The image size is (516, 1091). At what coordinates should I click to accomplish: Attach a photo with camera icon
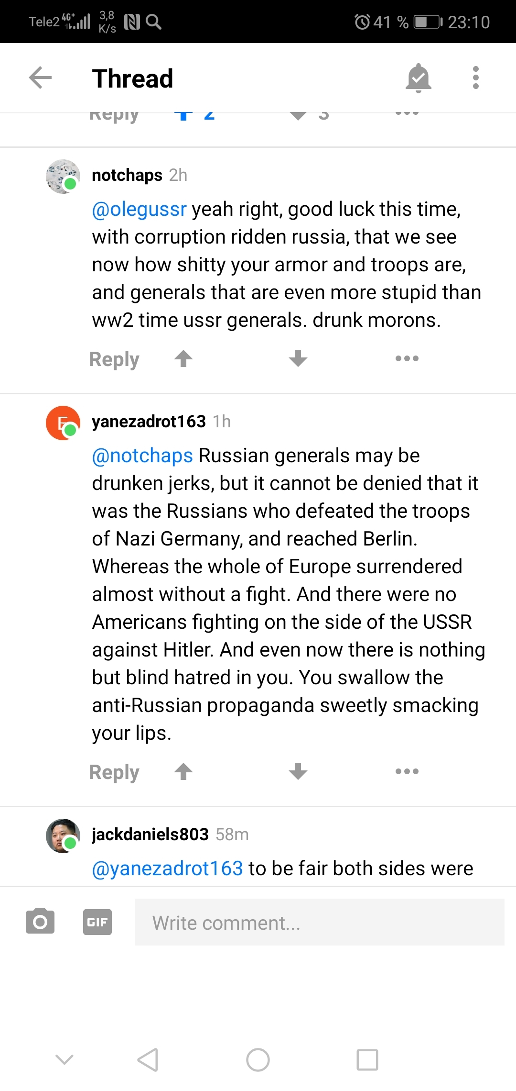tap(40, 922)
